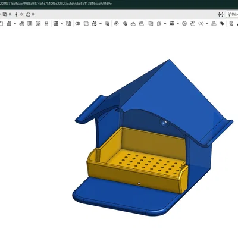Select the Linear pattern grid icon

56,24
